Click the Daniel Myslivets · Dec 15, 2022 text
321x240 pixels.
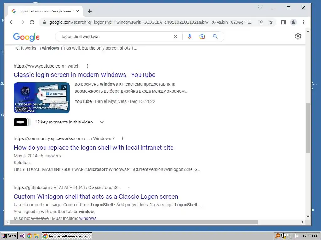click(125, 102)
